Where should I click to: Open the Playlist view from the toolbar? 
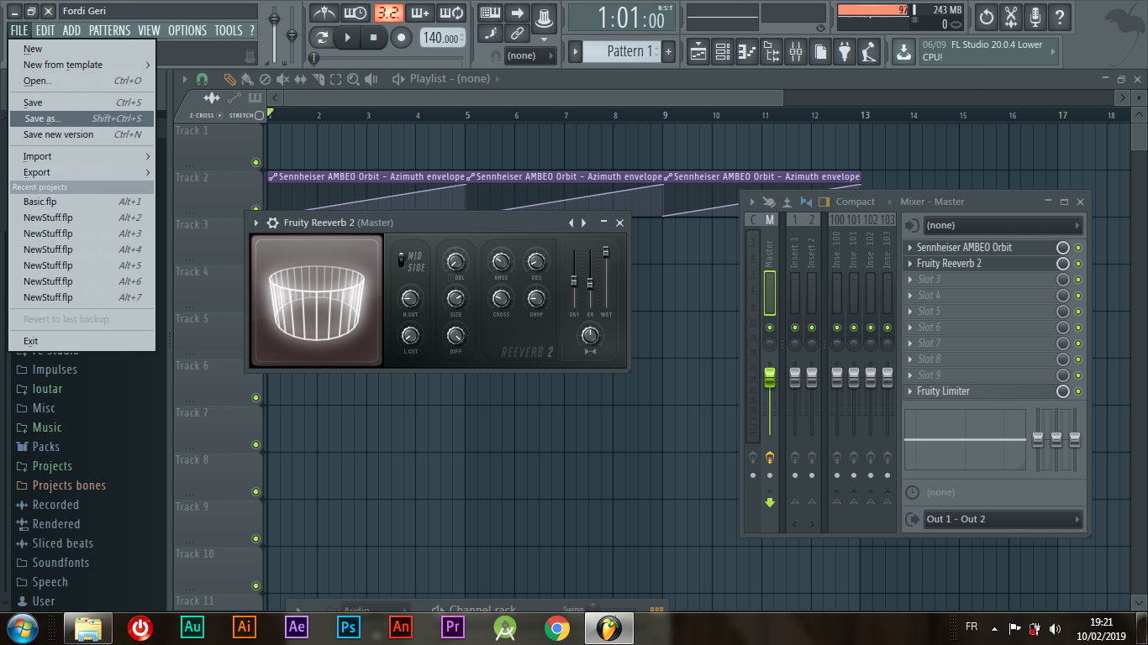tap(698, 52)
